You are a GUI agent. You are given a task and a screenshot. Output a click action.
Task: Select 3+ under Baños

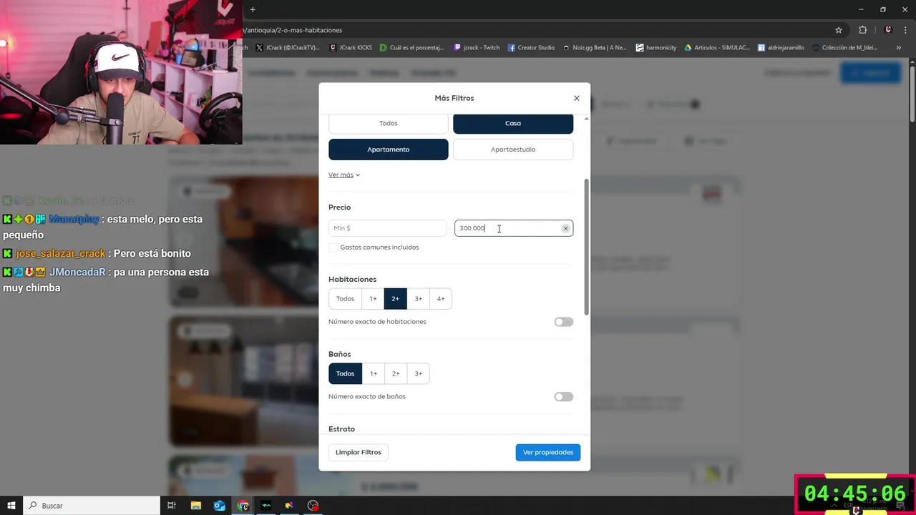(x=418, y=373)
